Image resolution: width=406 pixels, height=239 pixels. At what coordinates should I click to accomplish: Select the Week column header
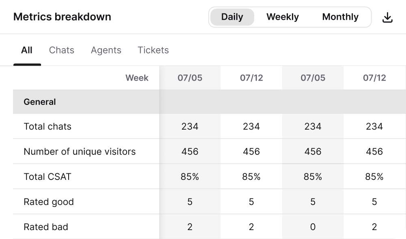pos(137,78)
